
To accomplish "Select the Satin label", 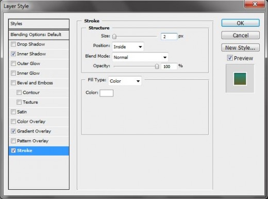I will (22, 112).
